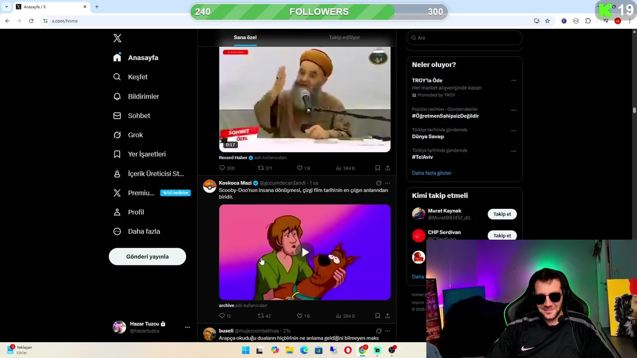Open Grok from sidebar
The image size is (637, 358).
point(128,135)
